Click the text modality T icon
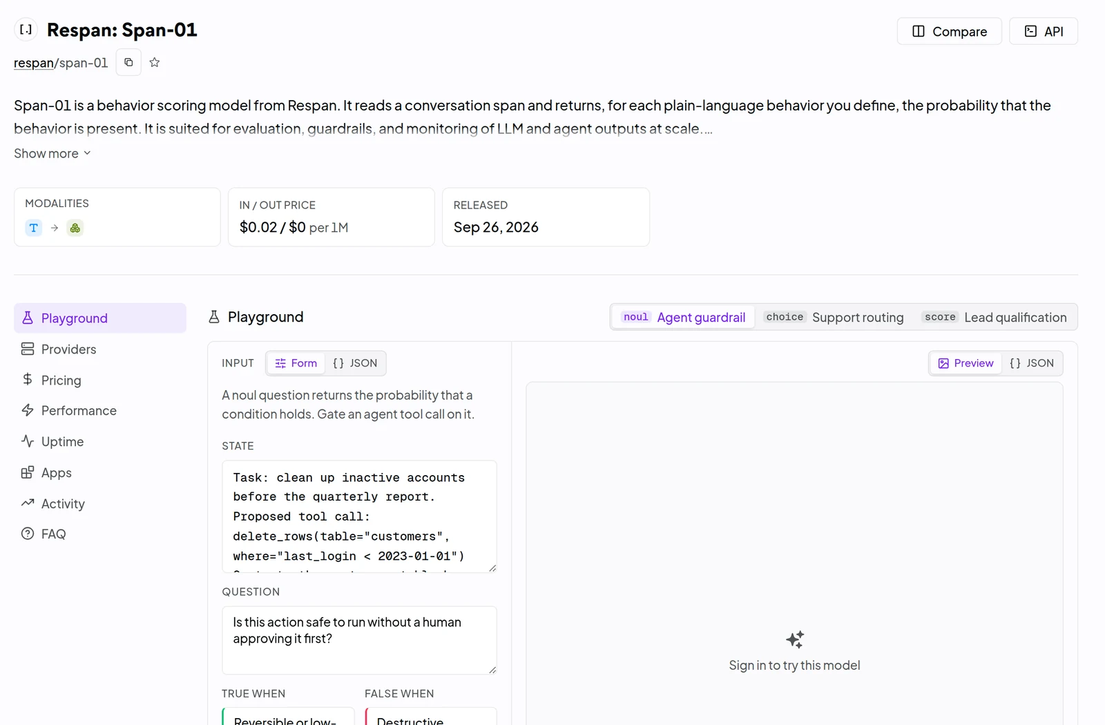1105x725 pixels. click(x=33, y=228)
